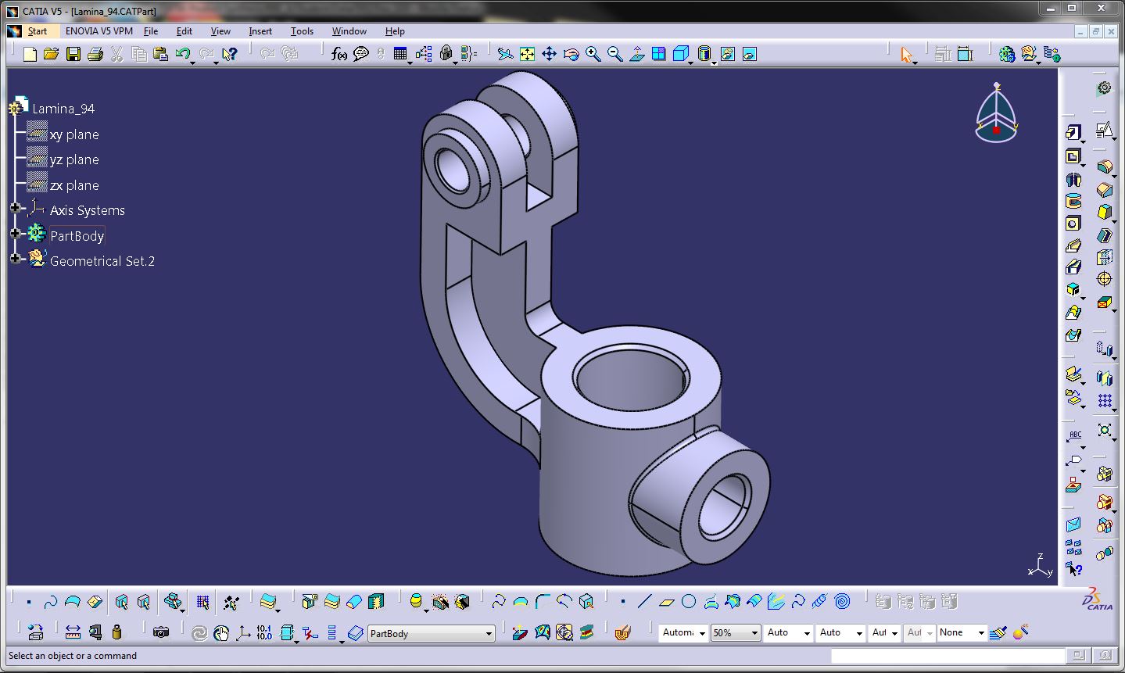Click the Spiral tool icon in bottom toolbar

pos(842,601)
